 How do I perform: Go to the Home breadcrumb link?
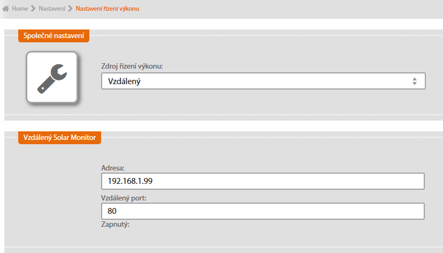[20, 9]
